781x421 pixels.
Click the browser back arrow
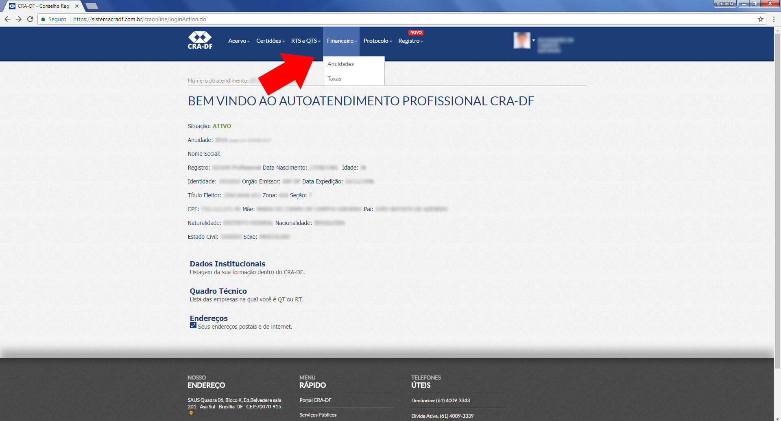[7, 19]
